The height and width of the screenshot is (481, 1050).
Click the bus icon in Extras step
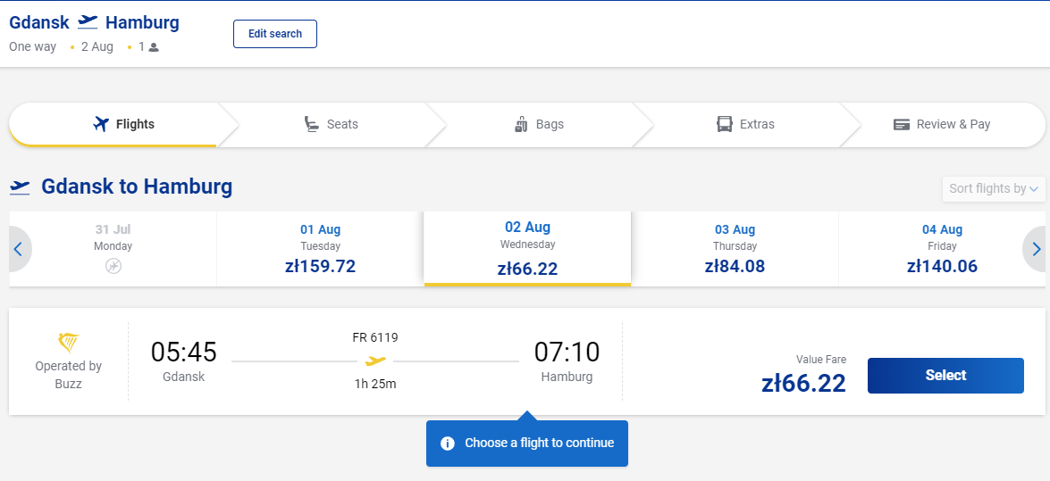click(725, 124)
